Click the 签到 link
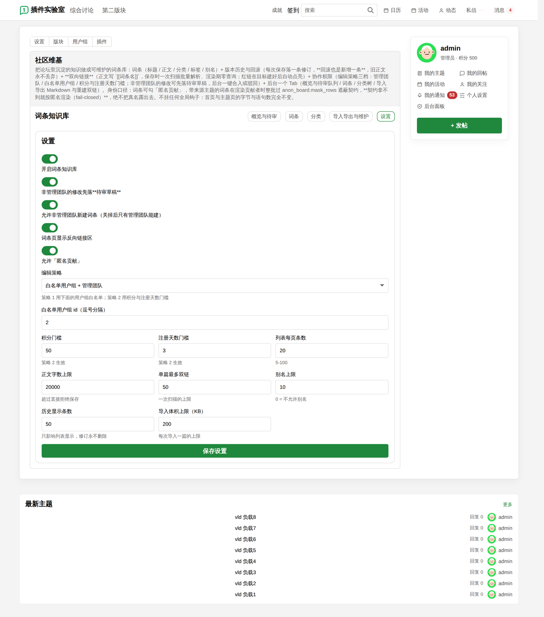The image size is (544, 617). [x=293, y=10]
